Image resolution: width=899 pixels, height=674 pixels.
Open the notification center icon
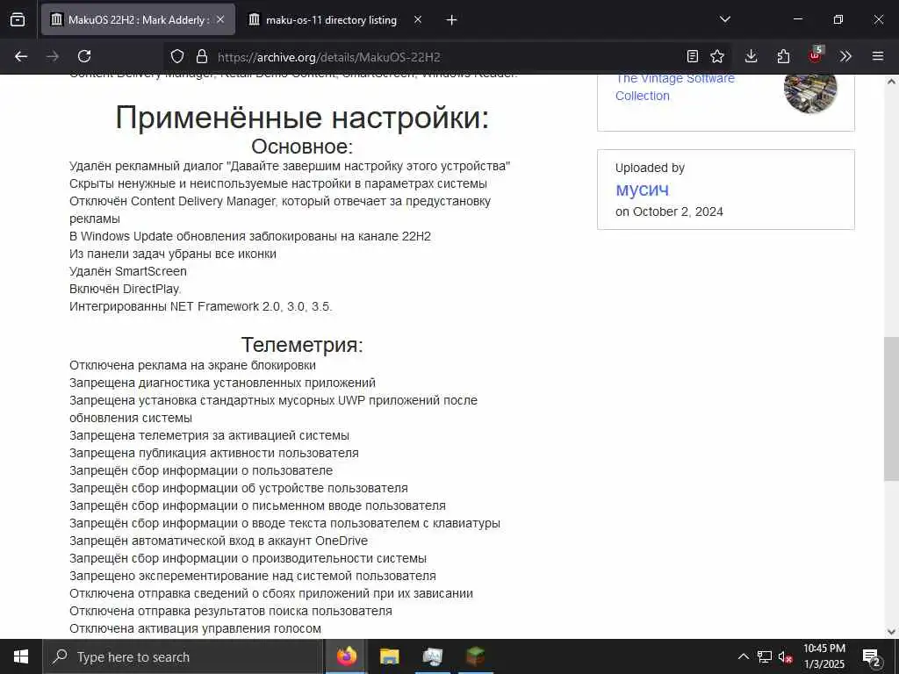[x=872, y=656]
